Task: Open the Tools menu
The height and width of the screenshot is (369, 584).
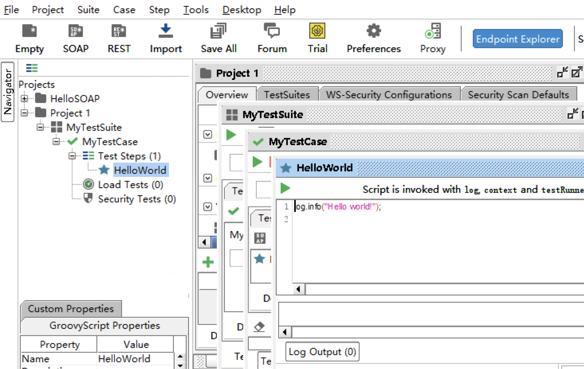Action: coord(196,10)
